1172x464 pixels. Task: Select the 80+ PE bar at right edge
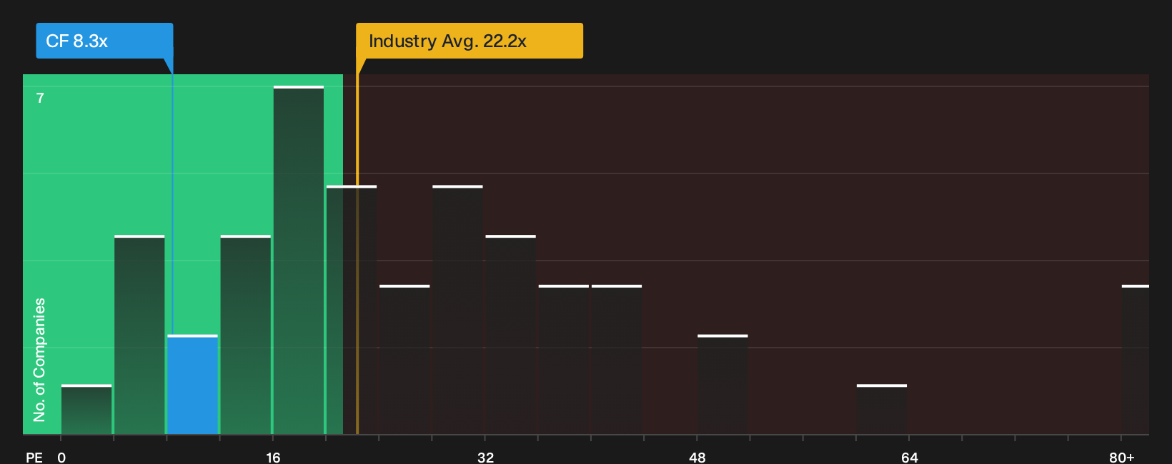[x=1135, y=359]
